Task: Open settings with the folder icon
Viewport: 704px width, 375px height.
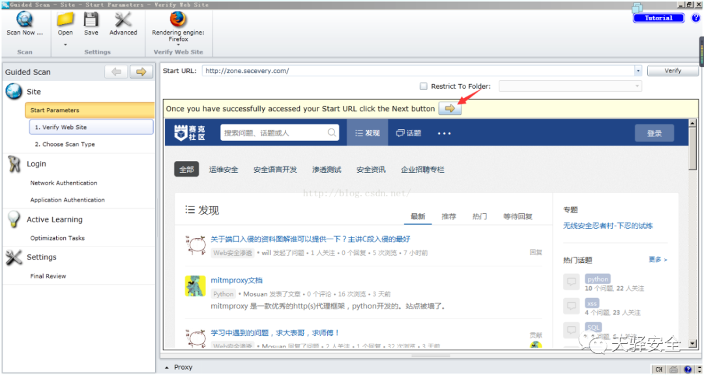Action: tap(66, 20)
